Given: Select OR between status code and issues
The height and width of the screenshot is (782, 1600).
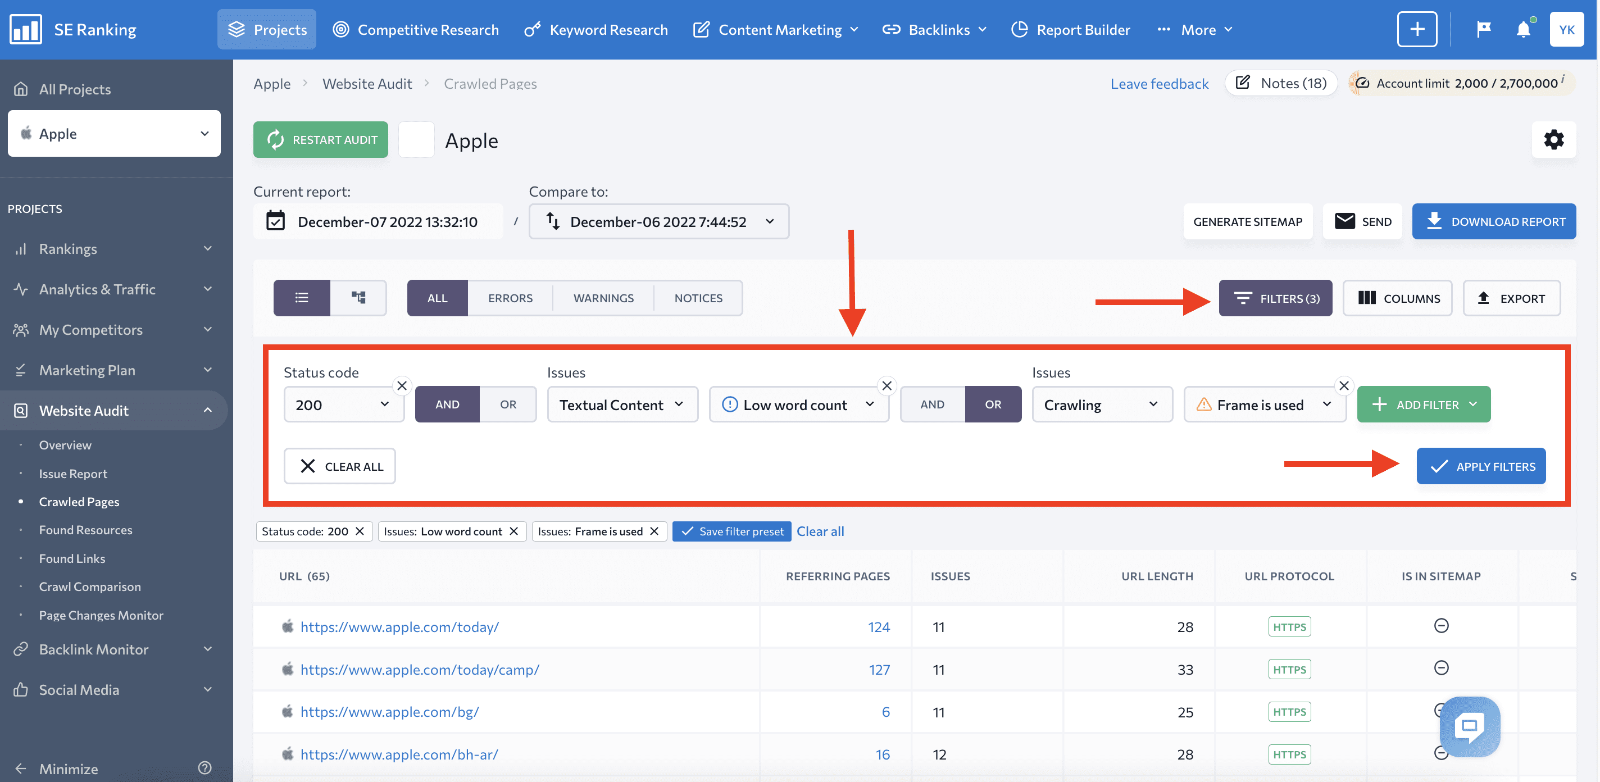Looking at the screenshot, I should point(507,404).
